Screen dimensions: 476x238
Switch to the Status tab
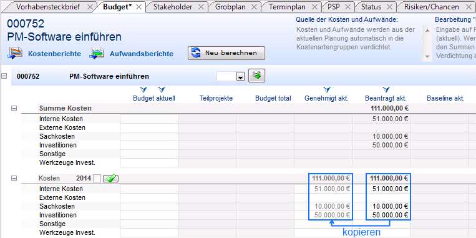(x=371, y=7)
